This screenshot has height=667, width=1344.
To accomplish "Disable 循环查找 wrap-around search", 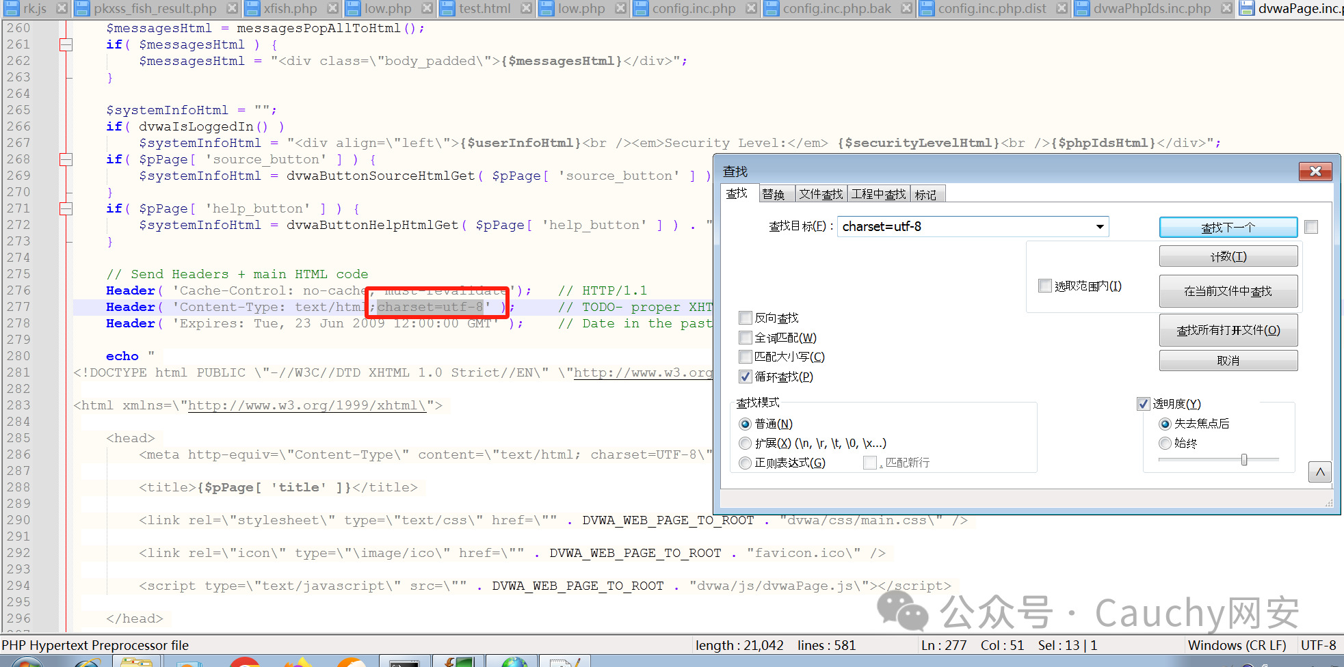I will (746, 377).
